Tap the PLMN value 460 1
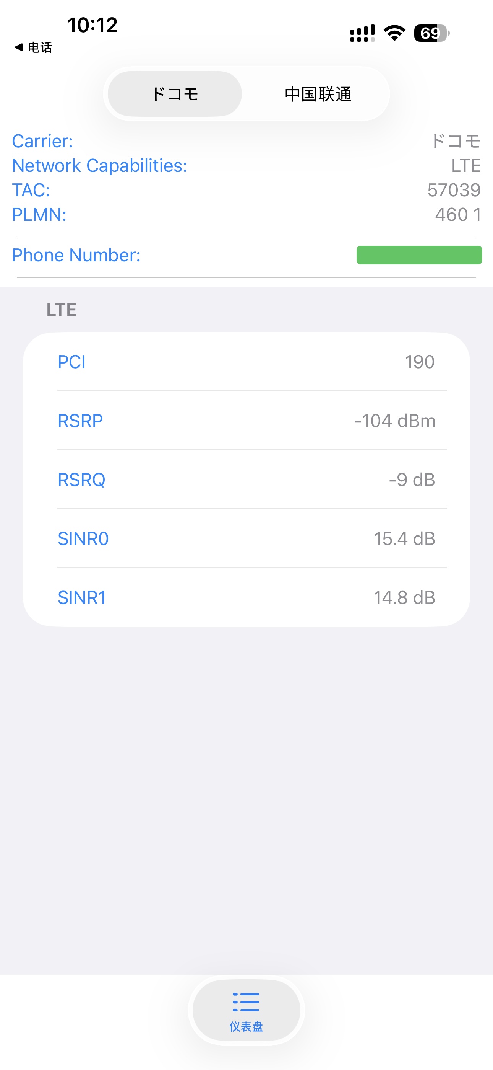The width and height of the screenshot is (493, 1070). click(x=458, y=215)
